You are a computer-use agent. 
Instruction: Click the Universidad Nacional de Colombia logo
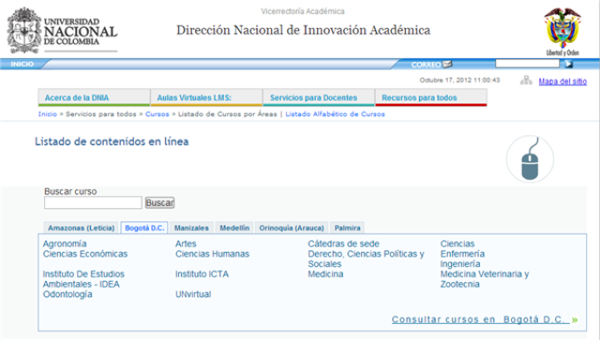(x=63, y=30)
